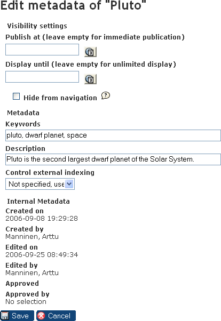221x321 pixels.
Task: Open the Display until calendar picker icon
Action: tap(90, 79)
